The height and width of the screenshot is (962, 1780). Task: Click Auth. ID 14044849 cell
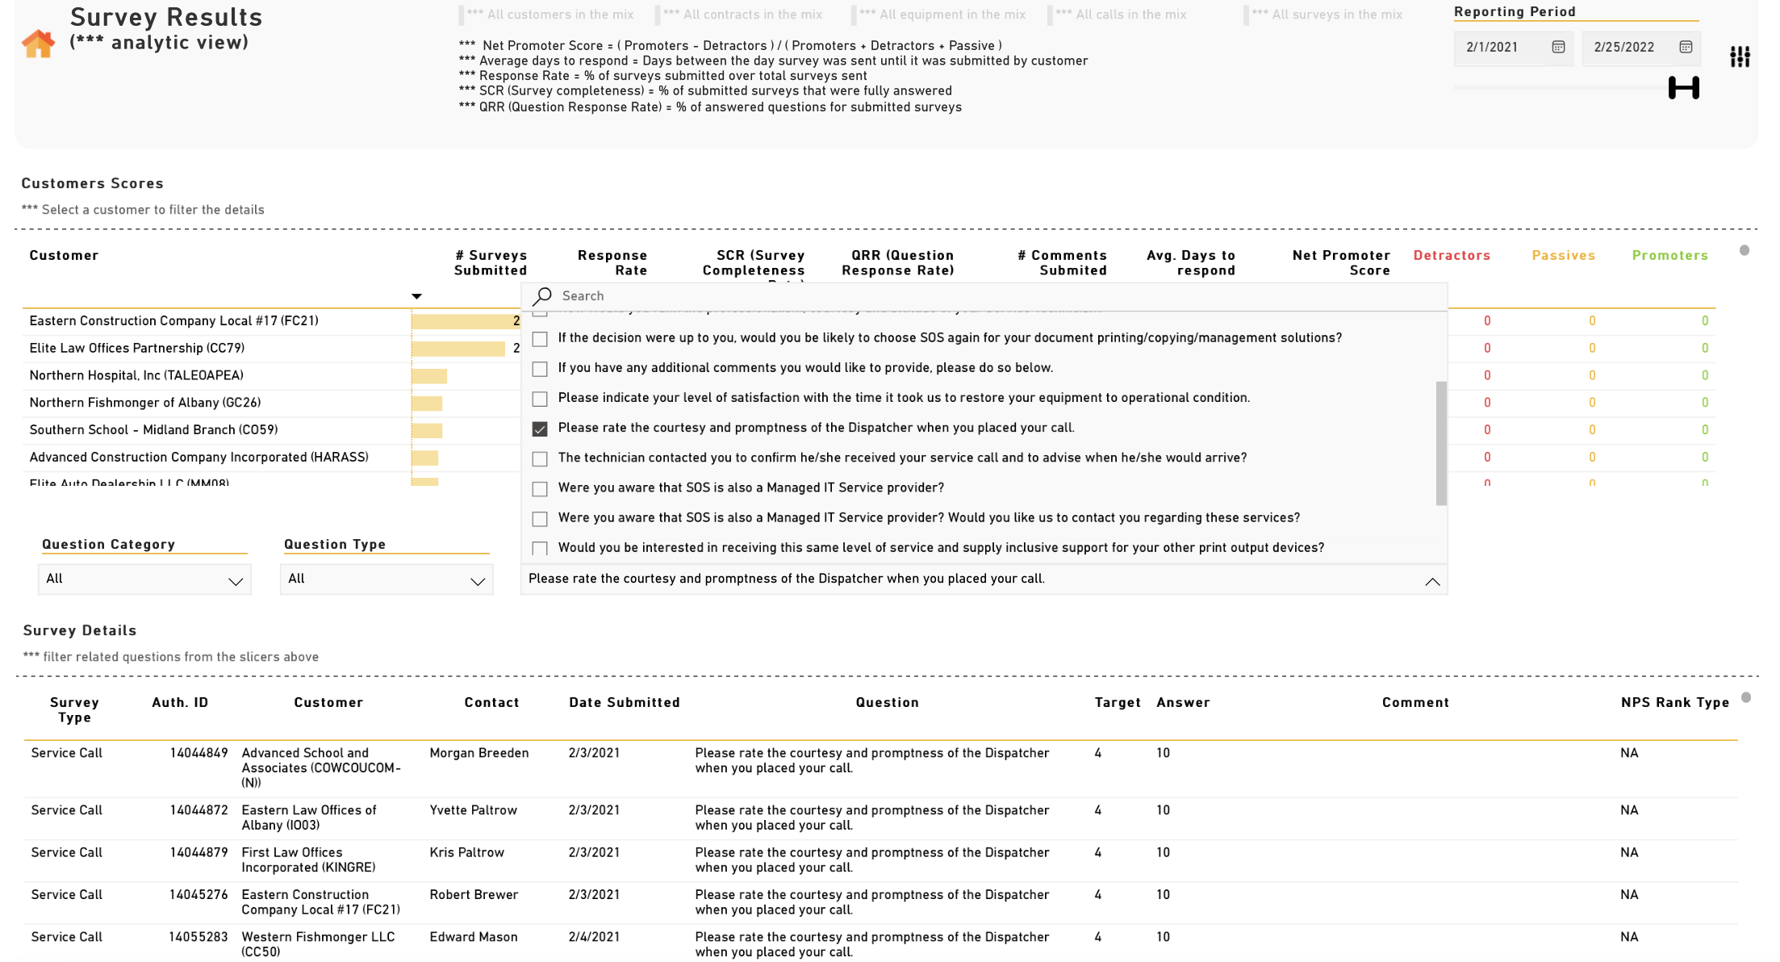(198, 753)
